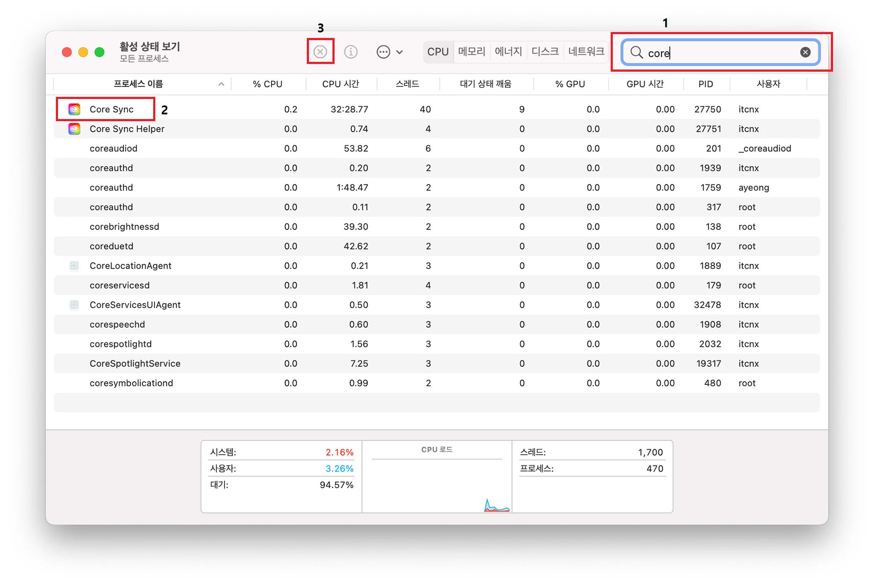Click the stop process (X) toolbar icon
The width and height of the screenshot is (874, 585).
click(x=320, y=52)
